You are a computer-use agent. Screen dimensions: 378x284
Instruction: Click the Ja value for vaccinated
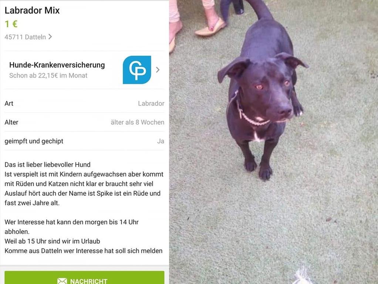tap(161, 141)
